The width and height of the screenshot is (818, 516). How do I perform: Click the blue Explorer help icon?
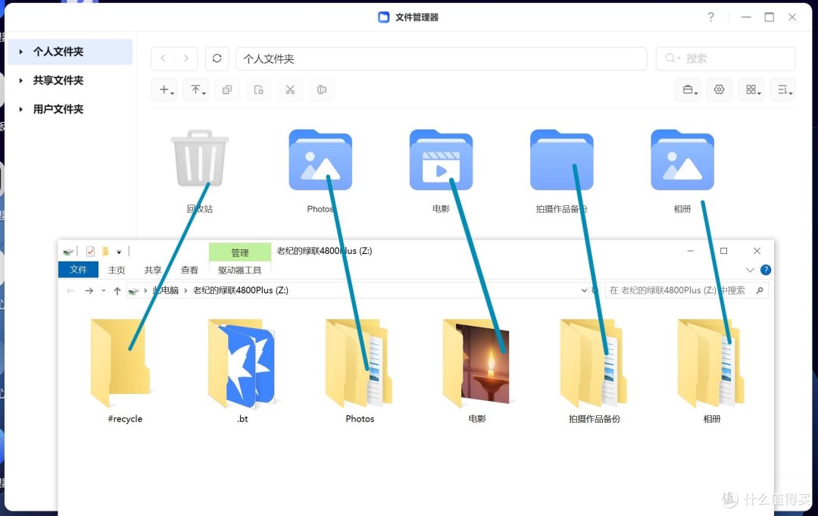765,270
